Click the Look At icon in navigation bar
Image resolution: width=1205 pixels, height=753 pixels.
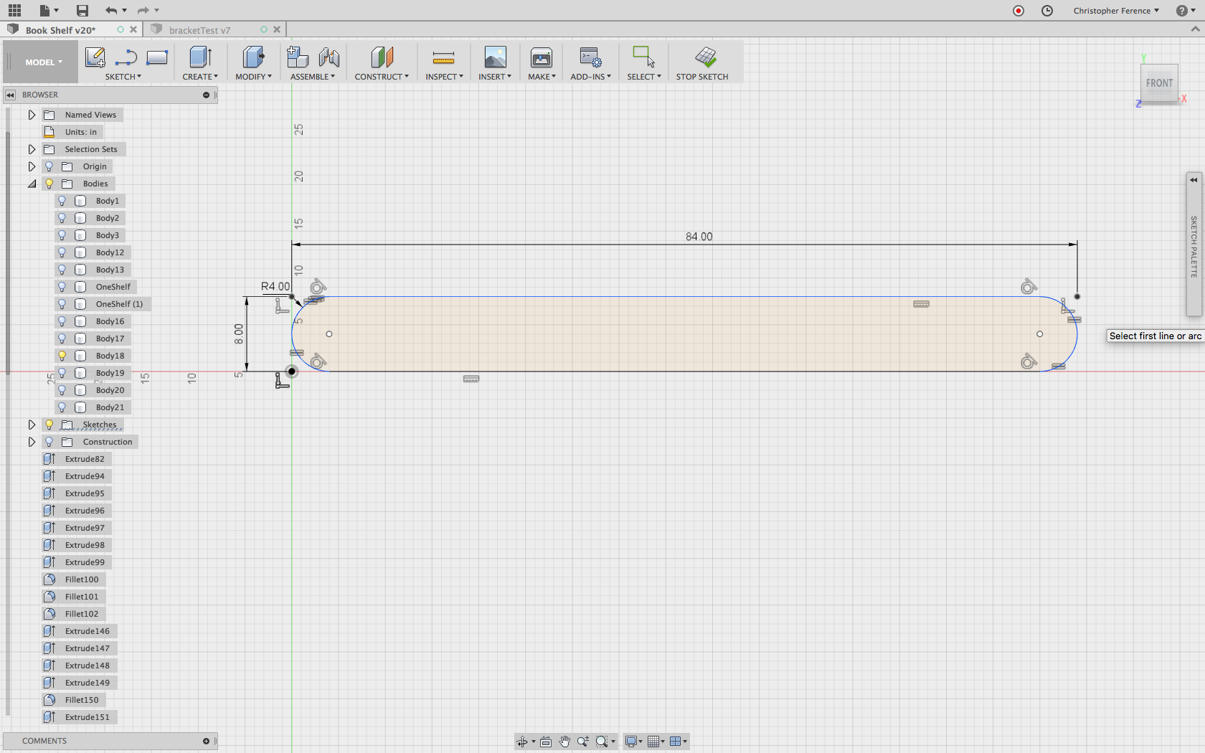[546, 742]
